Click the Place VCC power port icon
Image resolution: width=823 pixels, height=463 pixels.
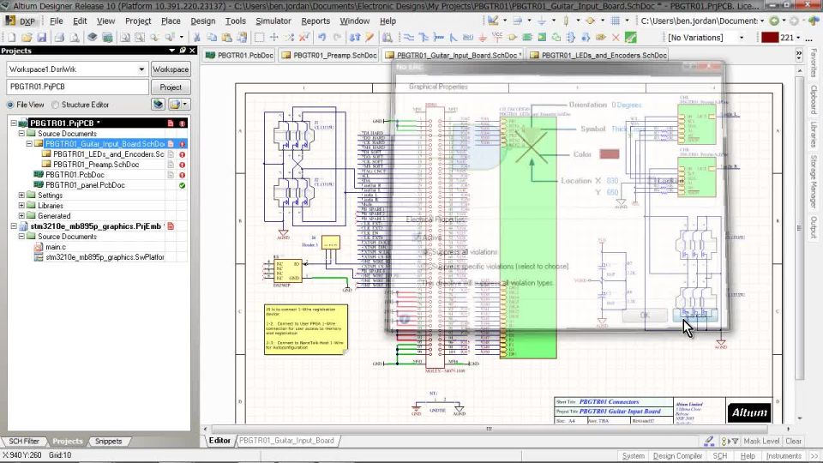coord(497,38)
